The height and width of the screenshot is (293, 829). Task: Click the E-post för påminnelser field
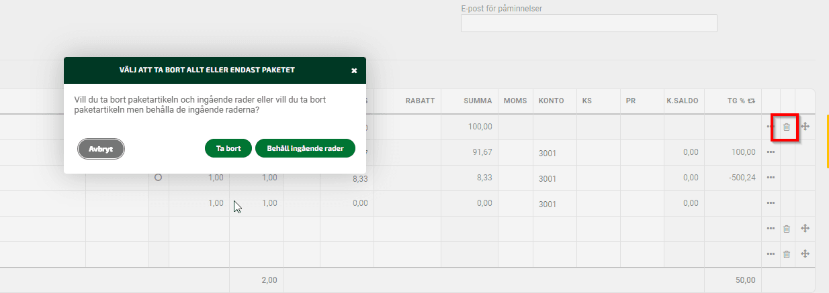point(589,23)
